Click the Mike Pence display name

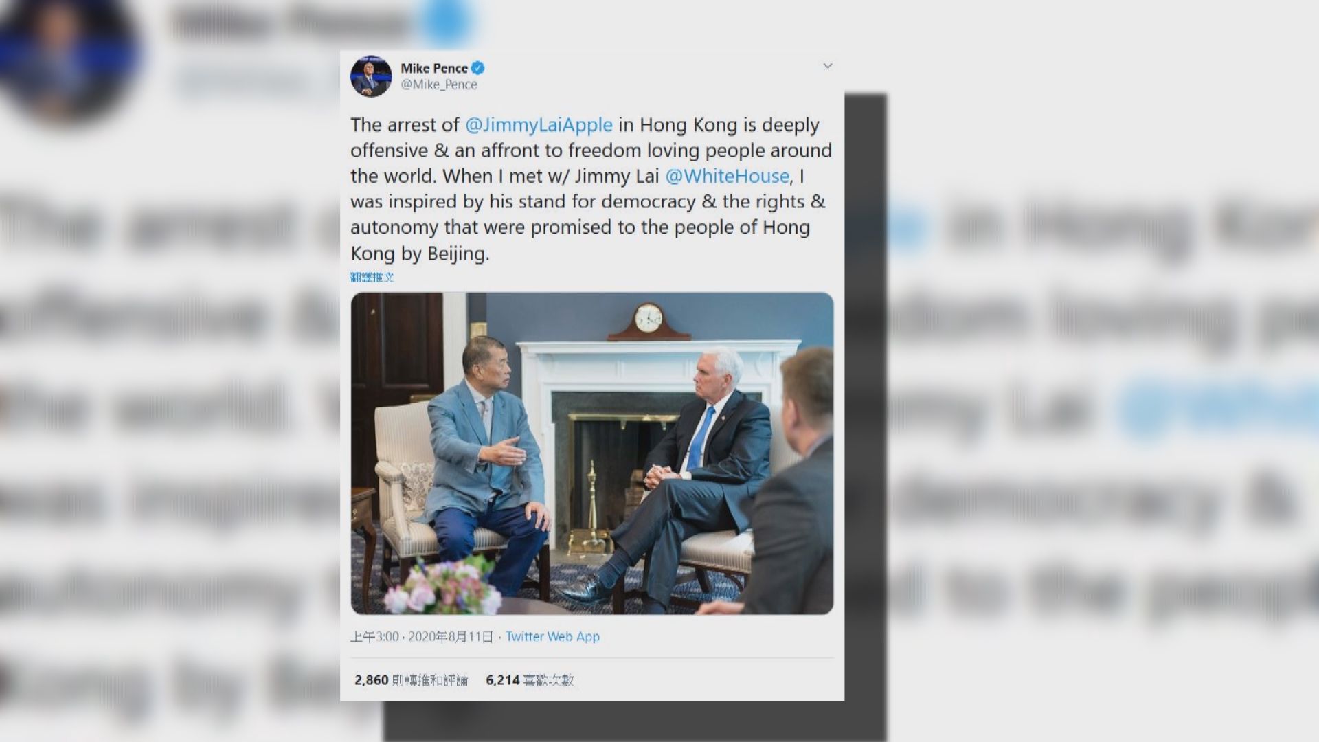(x=434, y=68)
